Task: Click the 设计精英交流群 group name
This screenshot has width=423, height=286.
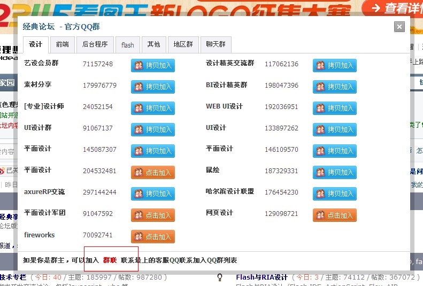Action: pyautogui.click(x=230, y=63)
